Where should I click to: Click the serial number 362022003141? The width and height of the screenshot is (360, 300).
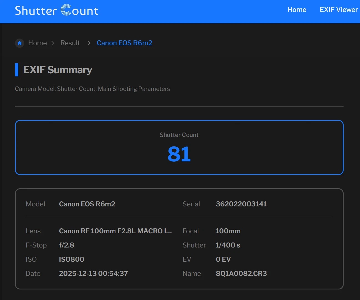tap(241, 204)
